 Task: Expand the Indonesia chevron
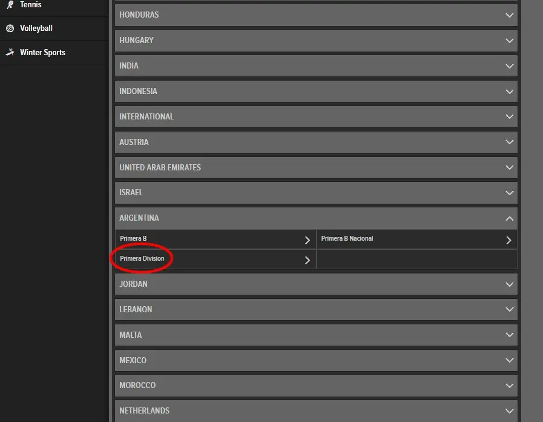pyautogui.click(x=510, y=92)
